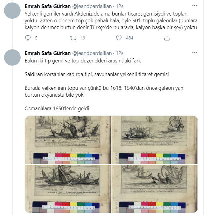This screenshot has width=204, height=215.
Task: Open Emrah Safa Gürkan name on first tweet
Action: tap(48, 6)
